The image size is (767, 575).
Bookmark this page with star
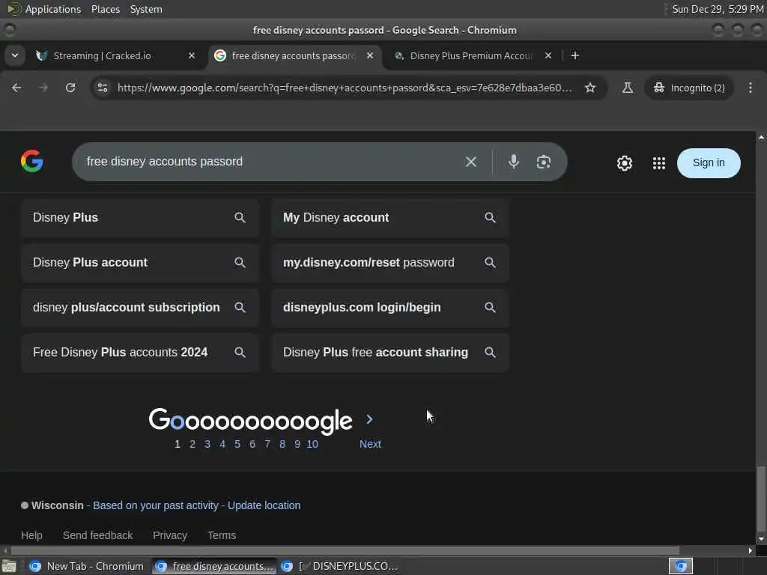[590, 88]
